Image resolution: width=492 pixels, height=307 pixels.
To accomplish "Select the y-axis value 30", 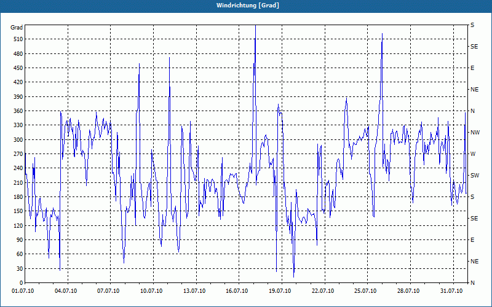I will 20,268.
